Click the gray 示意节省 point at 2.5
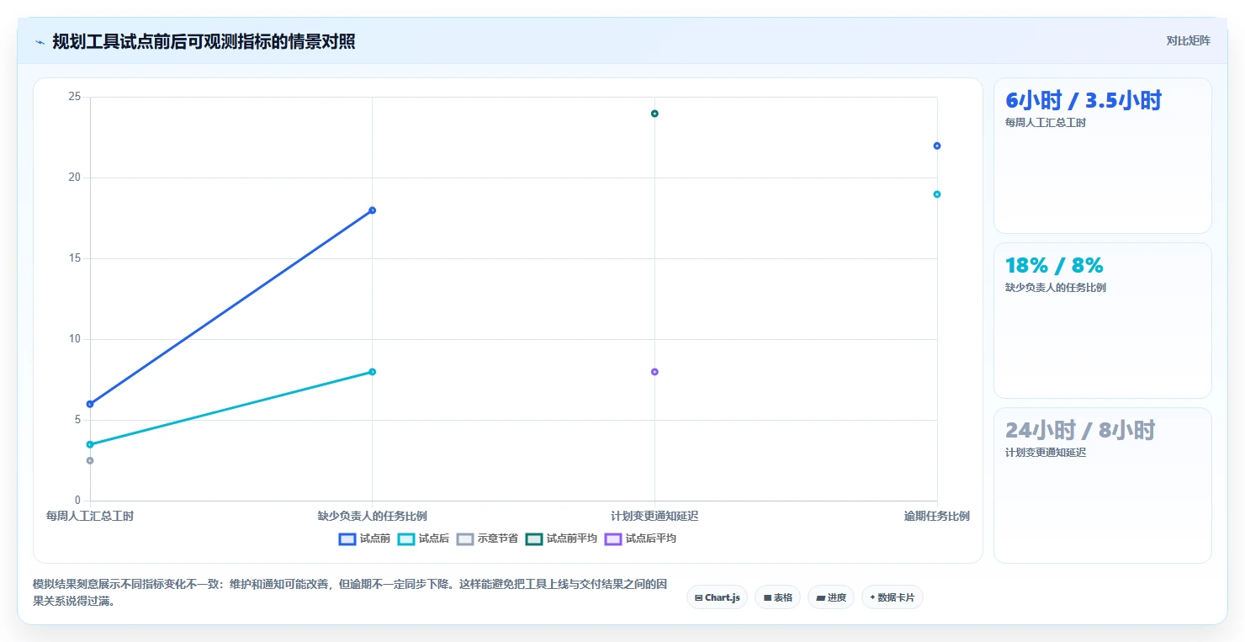Viewport: 1245px width, 642px height. tap(90, 460)
